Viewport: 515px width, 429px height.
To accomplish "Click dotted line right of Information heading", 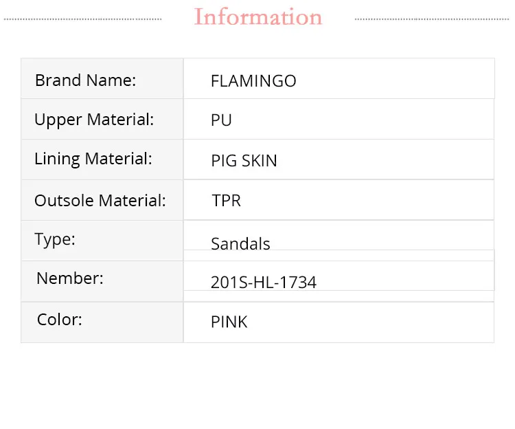I will coord(433,19).
